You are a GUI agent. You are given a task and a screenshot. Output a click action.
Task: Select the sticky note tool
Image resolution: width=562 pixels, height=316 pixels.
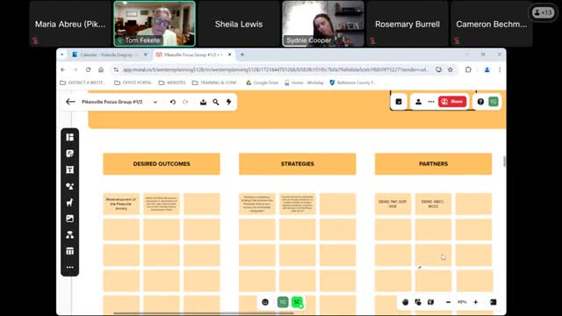pyautogui.click(x=70, y=154)
